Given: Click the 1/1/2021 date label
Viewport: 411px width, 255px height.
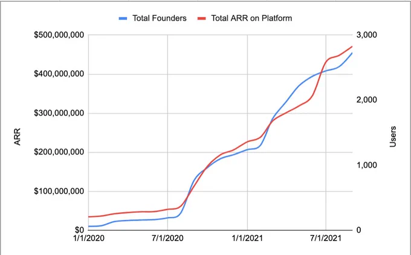Looking at the screenshot, I should pos(247,238).
